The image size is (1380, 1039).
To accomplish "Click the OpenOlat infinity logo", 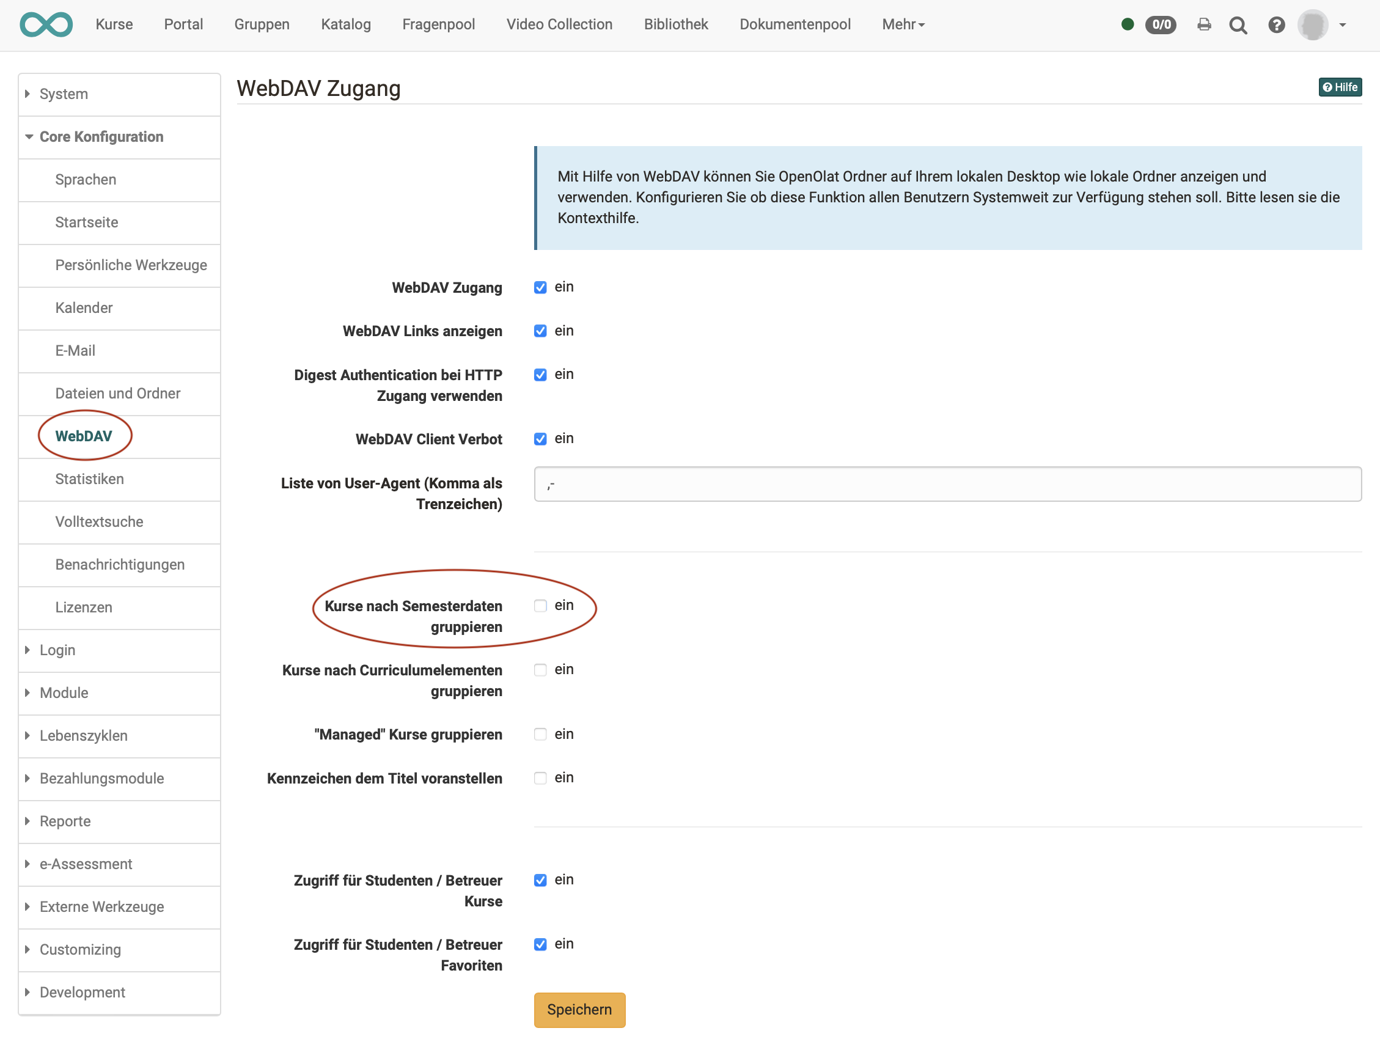I will 46,24.
